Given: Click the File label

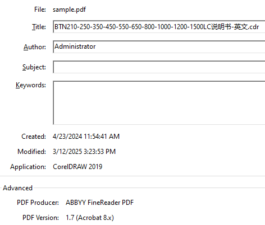Looking at the screenshot, I should click(40, 10).
